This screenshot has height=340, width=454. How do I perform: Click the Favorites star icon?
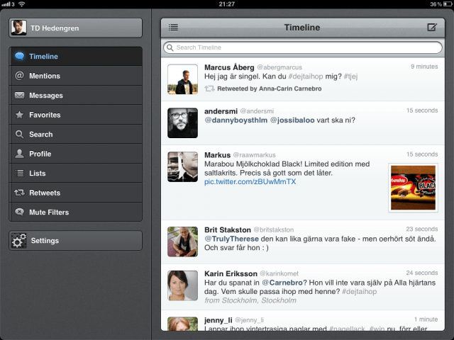19,115
